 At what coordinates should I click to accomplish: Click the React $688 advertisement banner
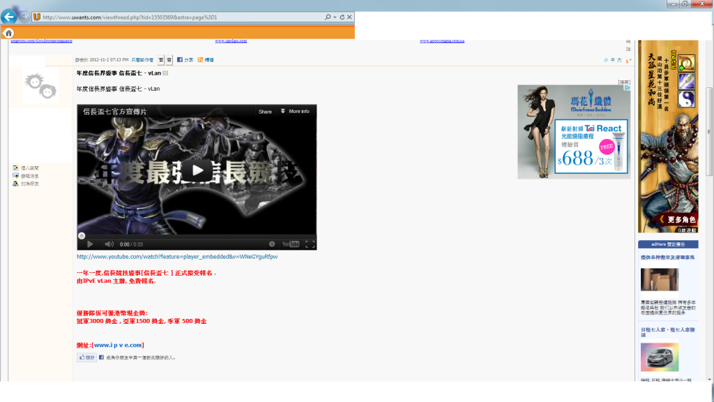click(573, 132)
